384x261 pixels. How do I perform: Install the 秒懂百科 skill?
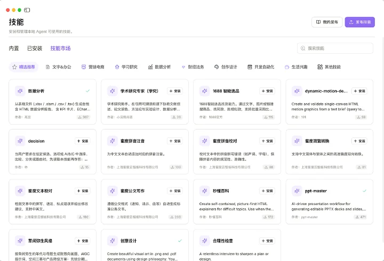click(267, 191)
